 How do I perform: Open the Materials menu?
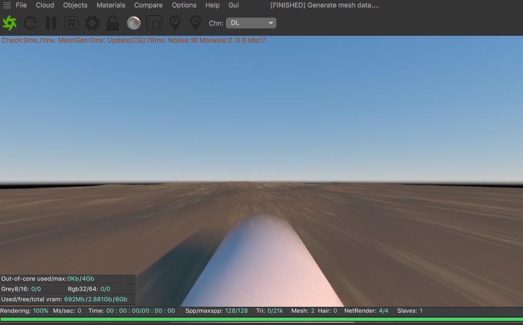111,5
